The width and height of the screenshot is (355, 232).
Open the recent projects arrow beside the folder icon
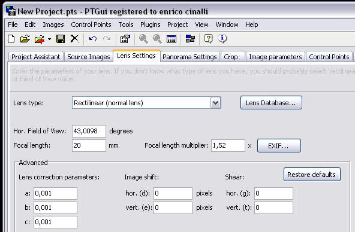click(x=49, y=39)
